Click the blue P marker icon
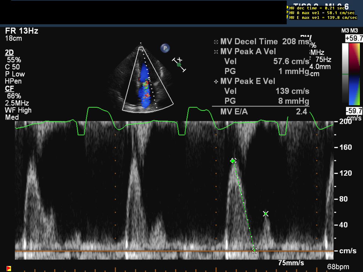The image size is (363, 272). pos(165,48)
